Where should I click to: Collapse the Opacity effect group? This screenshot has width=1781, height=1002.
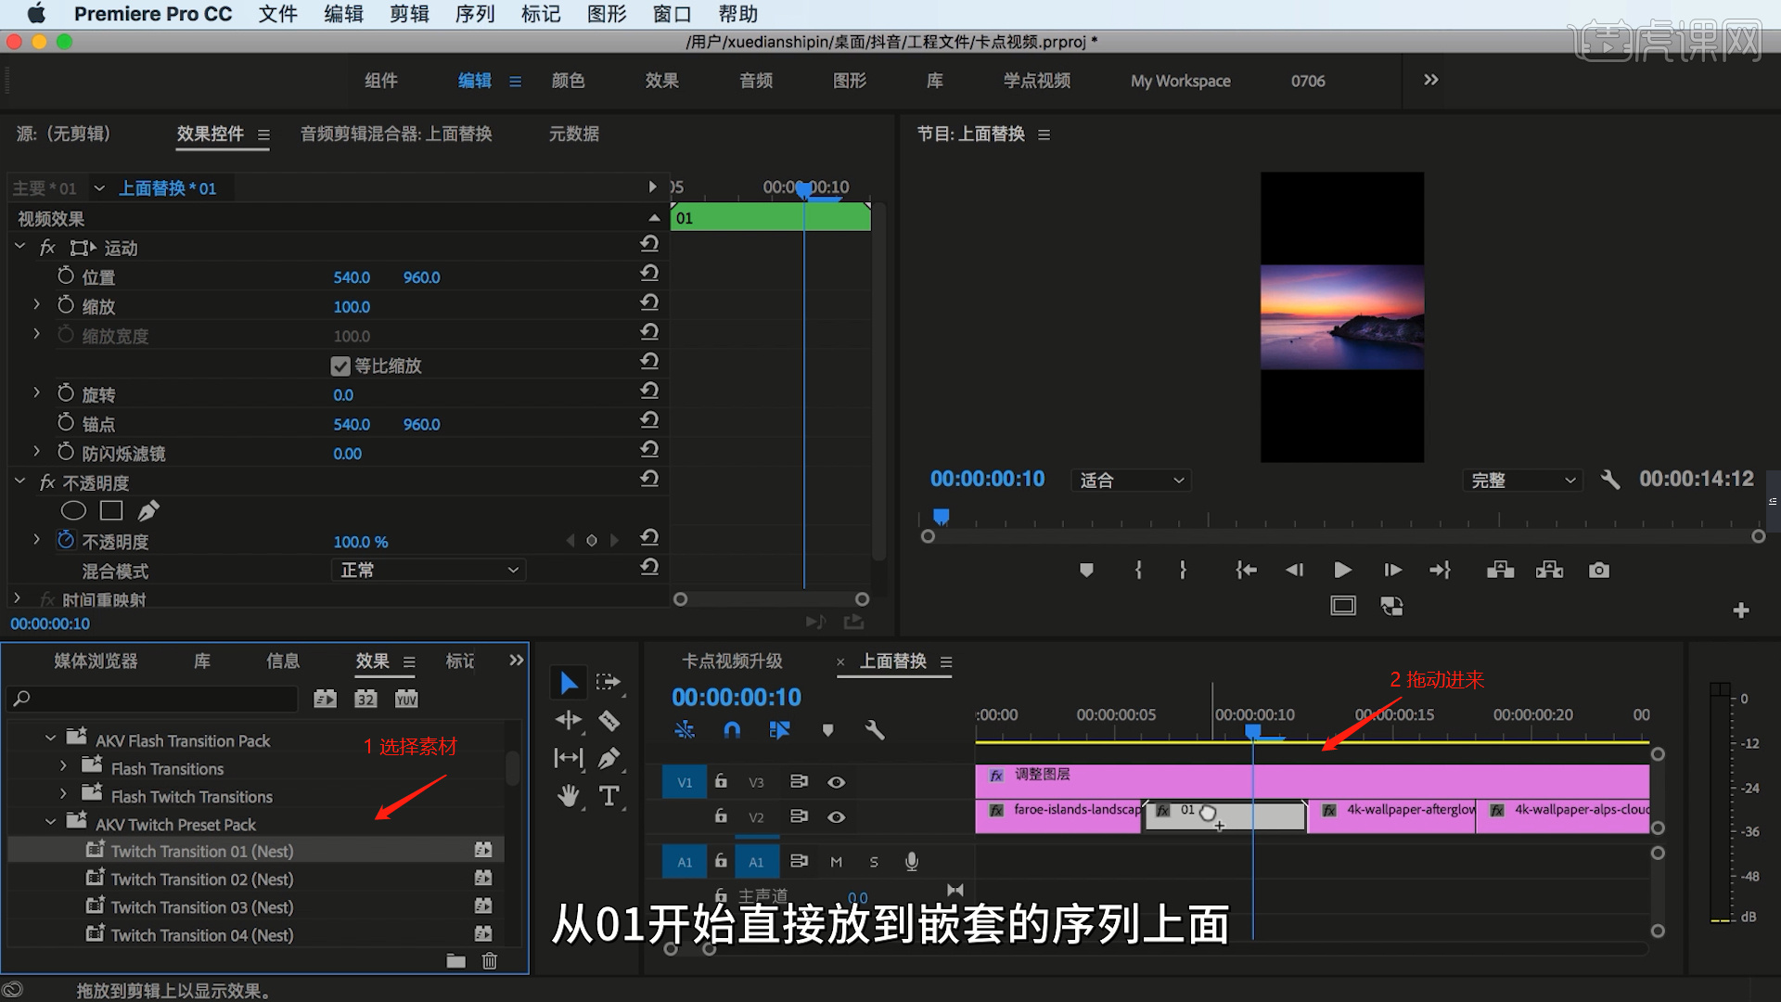point(19,482)
